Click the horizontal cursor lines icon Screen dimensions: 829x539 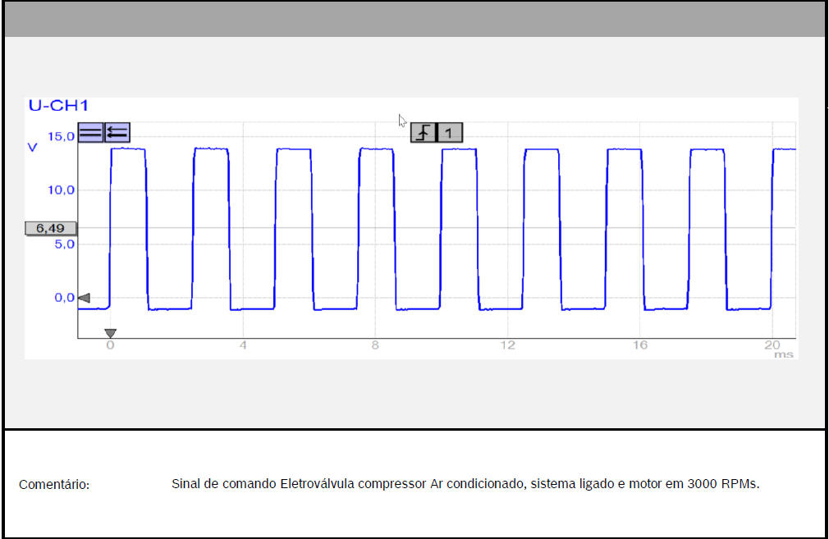pyautogui.click(x=90, y=132)
